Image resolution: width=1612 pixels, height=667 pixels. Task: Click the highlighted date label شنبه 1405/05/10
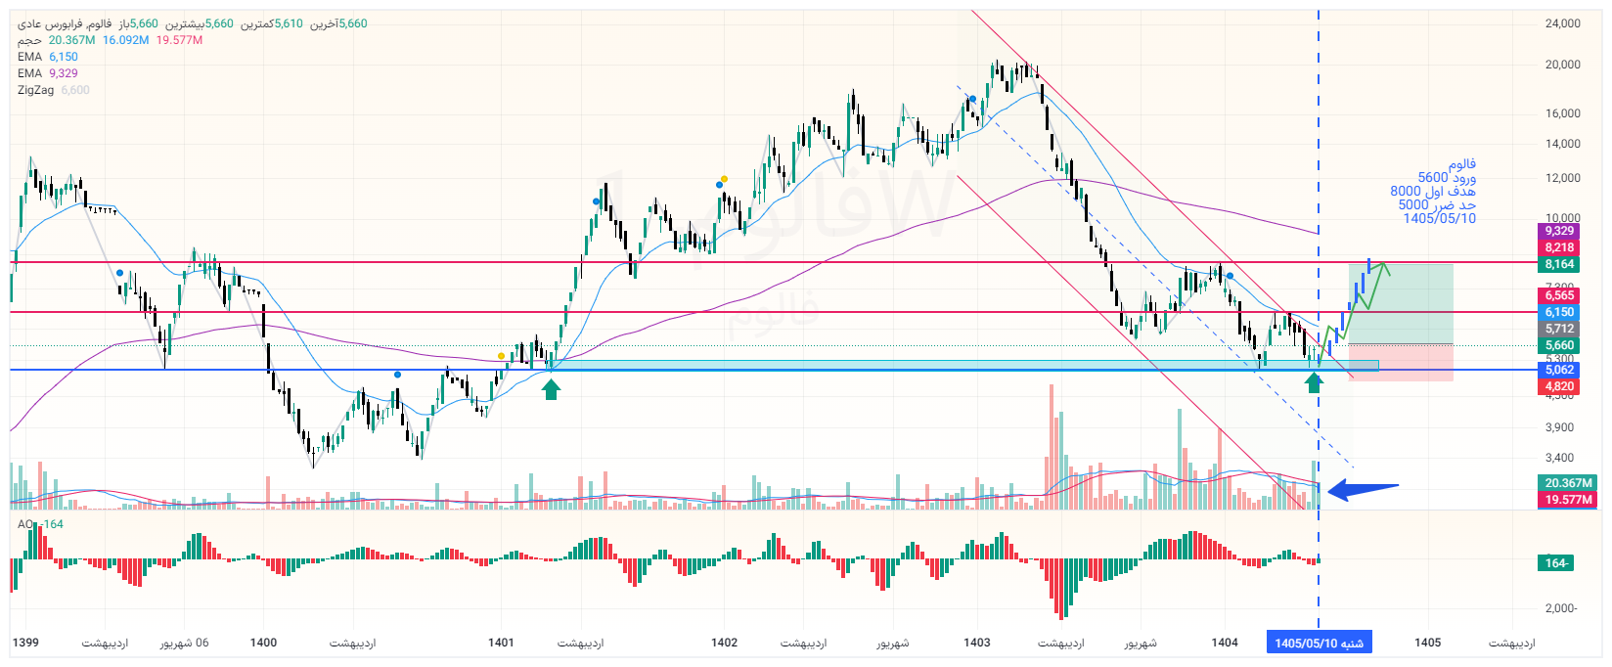tap(1319, 643)
